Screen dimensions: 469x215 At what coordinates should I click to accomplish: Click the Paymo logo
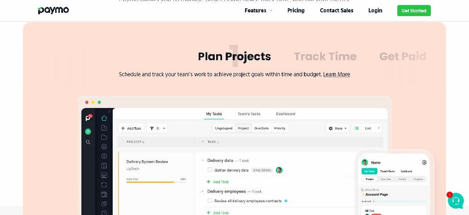click(x=53, y=10)
